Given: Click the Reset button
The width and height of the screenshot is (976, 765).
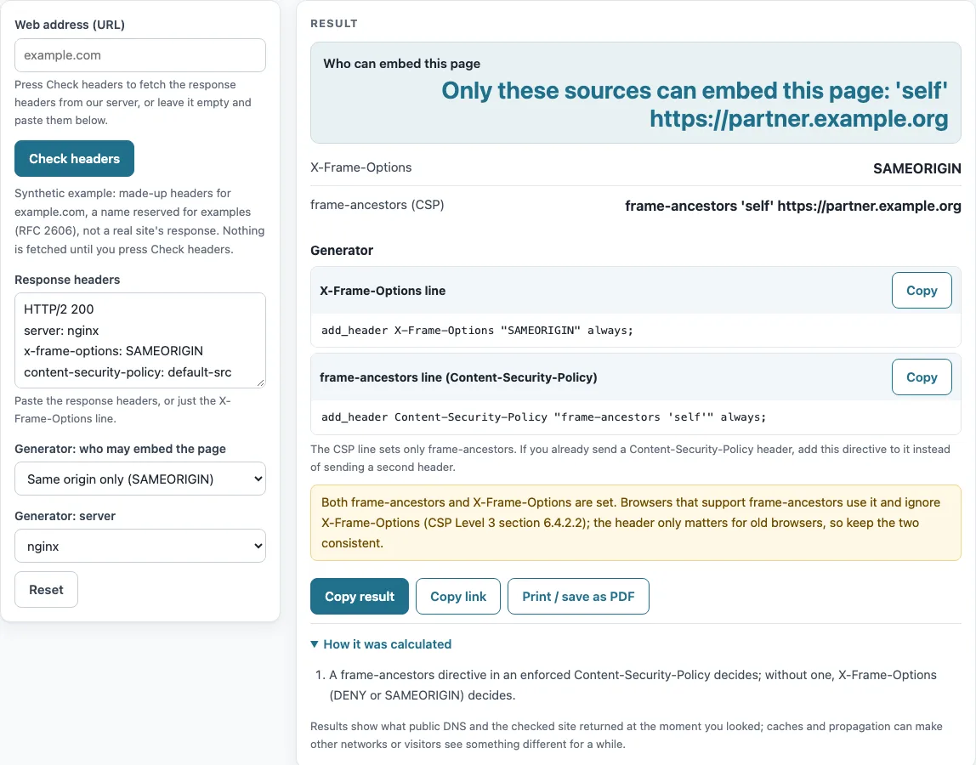Looking at the screenshot, I should [x=46, y=589].
